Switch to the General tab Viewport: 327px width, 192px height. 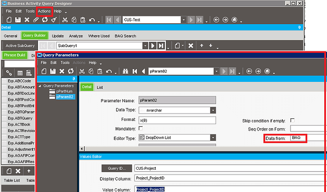point(10,36)
